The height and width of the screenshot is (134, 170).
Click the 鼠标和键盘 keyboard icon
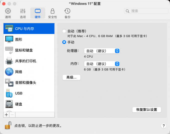click(9, 50)
